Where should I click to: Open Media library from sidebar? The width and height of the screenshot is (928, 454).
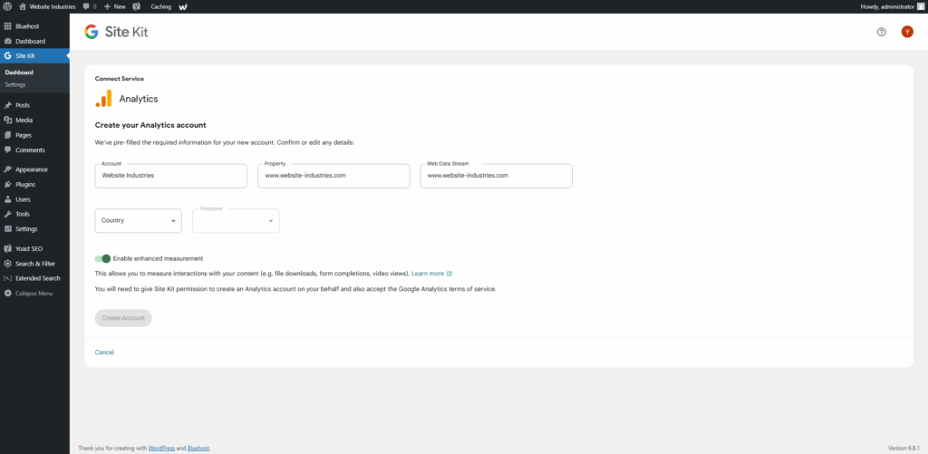click(x=24, y=120)
